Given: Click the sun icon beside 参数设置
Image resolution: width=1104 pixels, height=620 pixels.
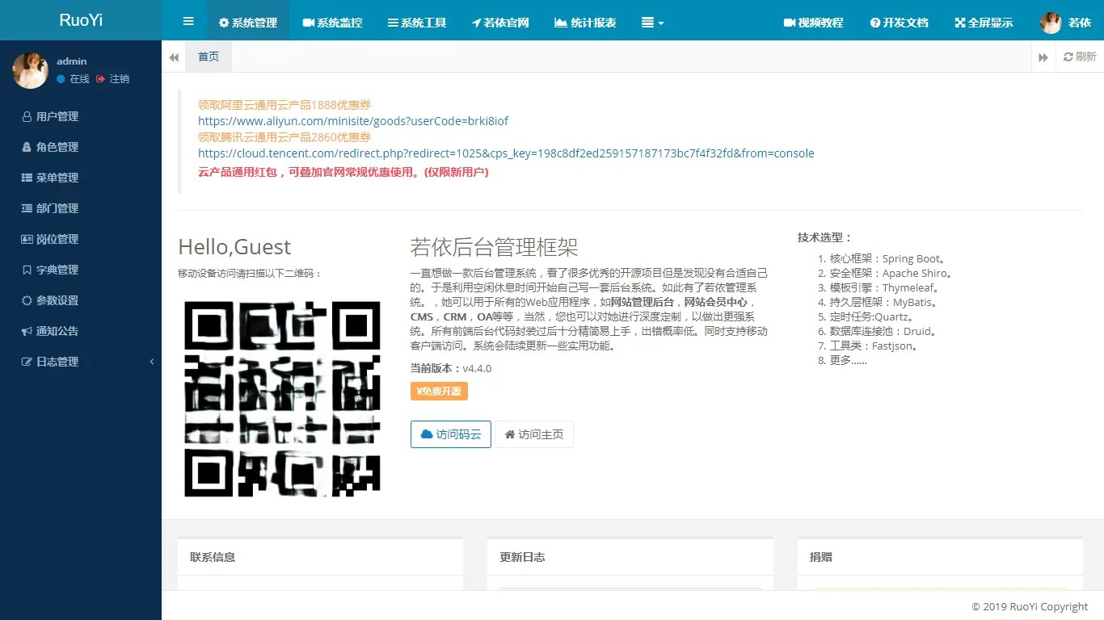Looking at the screenshot, I should coord(27,300).
